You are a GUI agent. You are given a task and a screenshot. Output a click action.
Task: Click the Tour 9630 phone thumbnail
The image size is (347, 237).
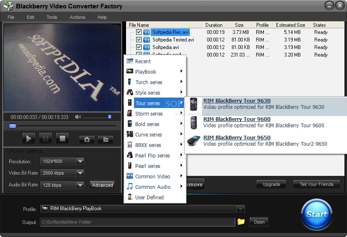194,104
